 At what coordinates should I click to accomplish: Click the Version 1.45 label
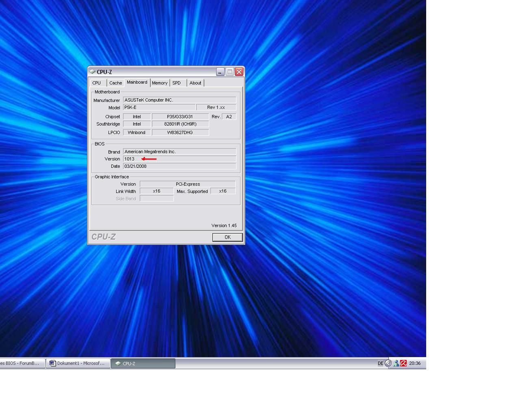pos(224,225)
